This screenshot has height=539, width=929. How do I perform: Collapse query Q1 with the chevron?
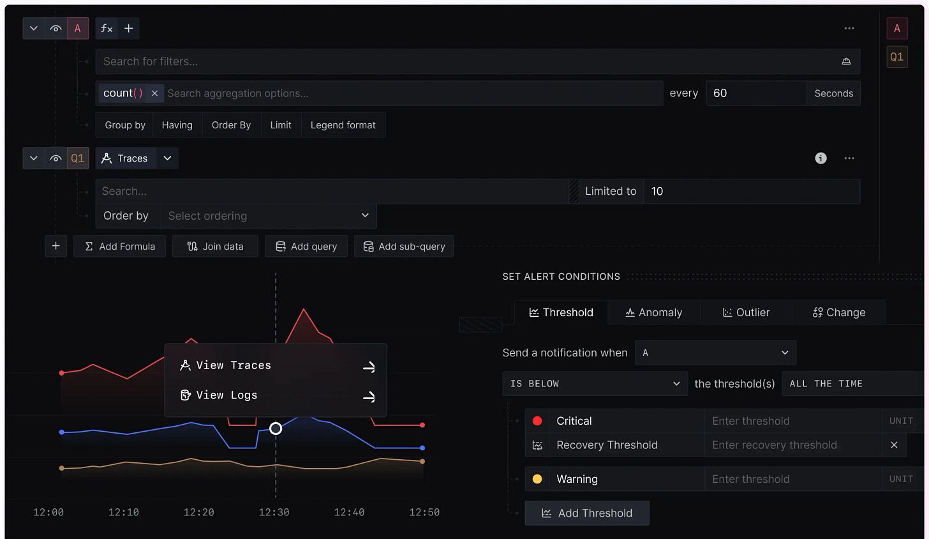click(x=34, y=158)
